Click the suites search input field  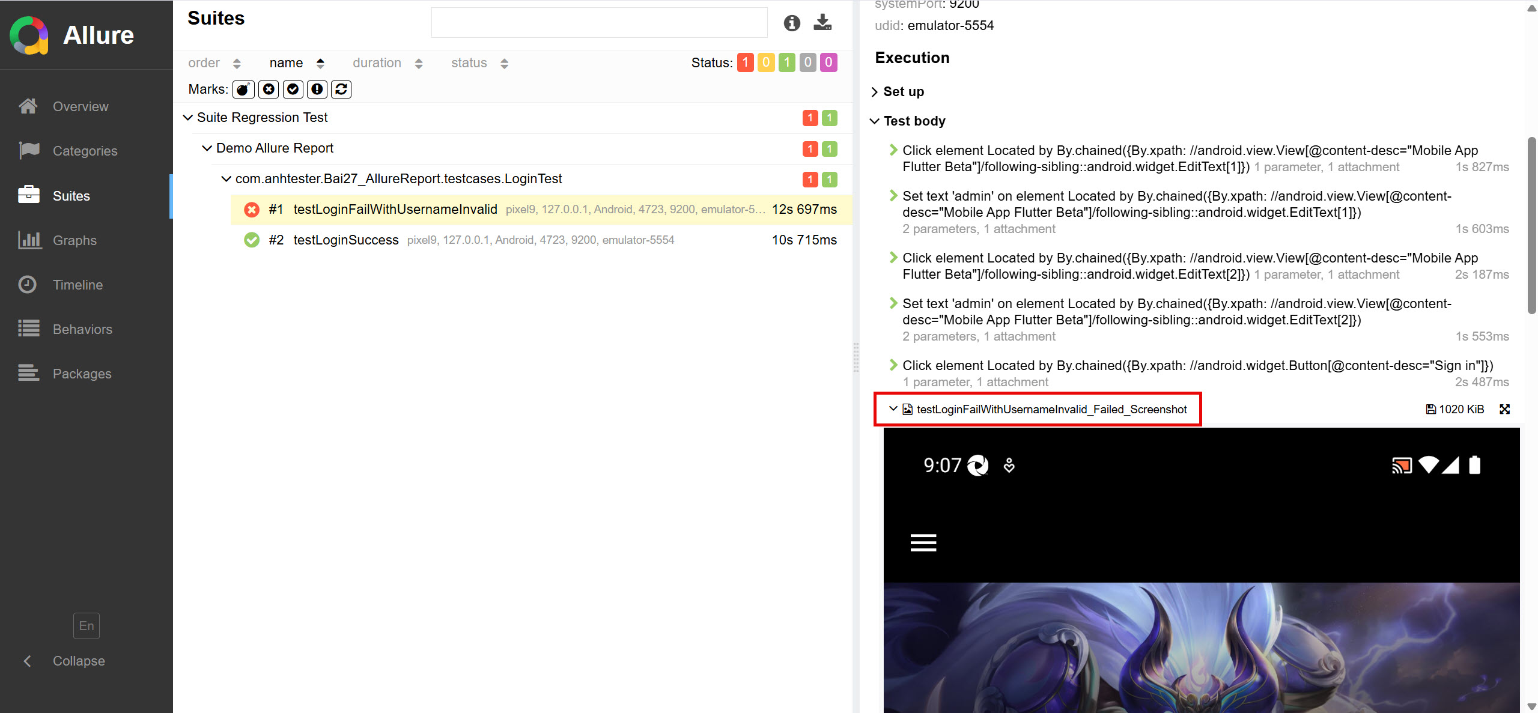coord(599,23)
